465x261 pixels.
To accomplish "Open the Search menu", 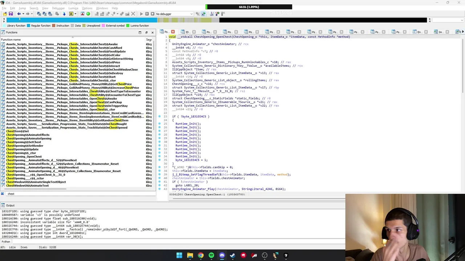I will click(x=34, y=8).
